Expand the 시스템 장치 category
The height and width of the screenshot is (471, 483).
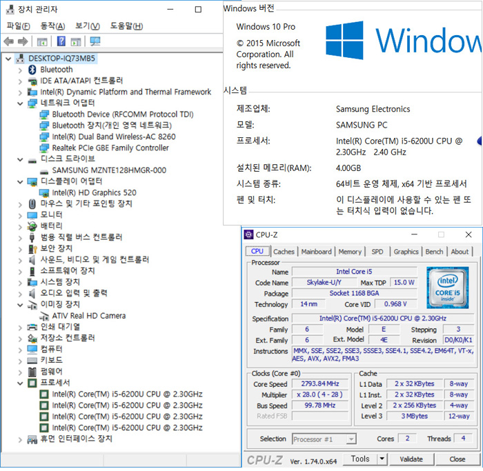[20, 283]
